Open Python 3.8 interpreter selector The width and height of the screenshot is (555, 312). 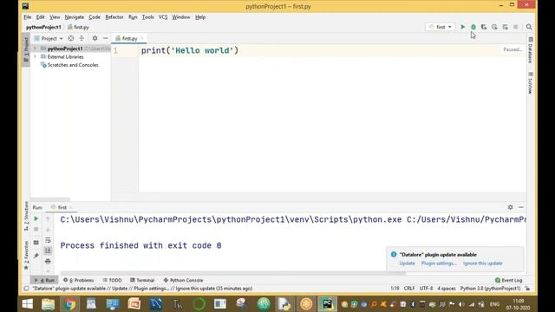(490, 289)
